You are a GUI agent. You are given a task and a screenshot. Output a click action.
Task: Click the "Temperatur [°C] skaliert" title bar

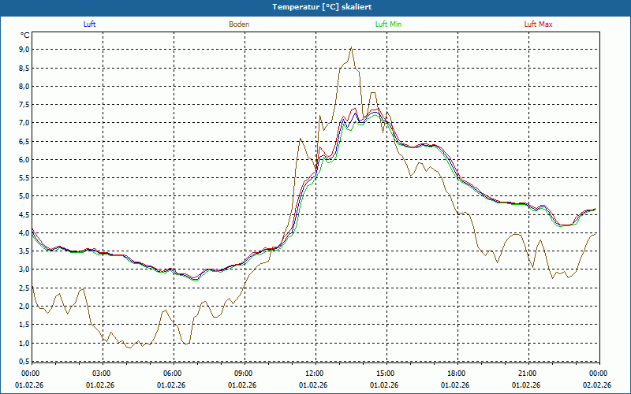tap(315, 7)
